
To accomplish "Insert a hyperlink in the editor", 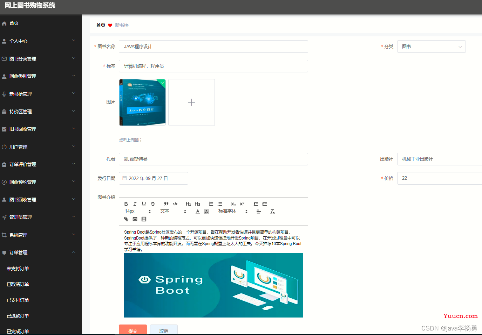I will pos(126,219).
